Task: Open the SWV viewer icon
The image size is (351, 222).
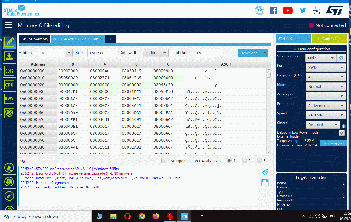Action: tap(9, 99)
